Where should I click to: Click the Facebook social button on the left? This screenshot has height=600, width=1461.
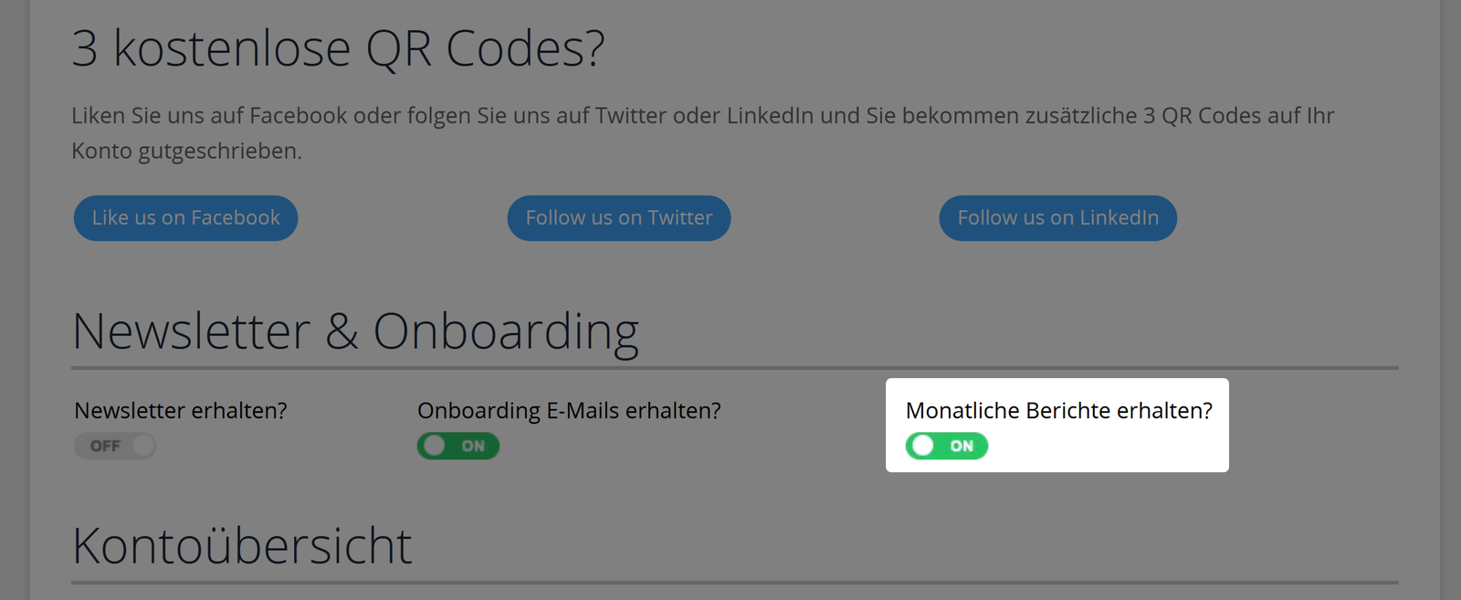(x=185, y=217)
